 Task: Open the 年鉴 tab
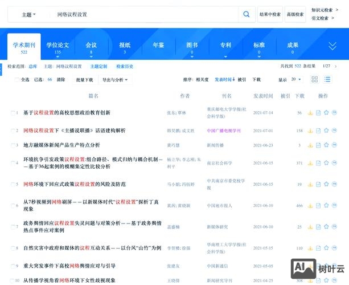coord(158,45)
